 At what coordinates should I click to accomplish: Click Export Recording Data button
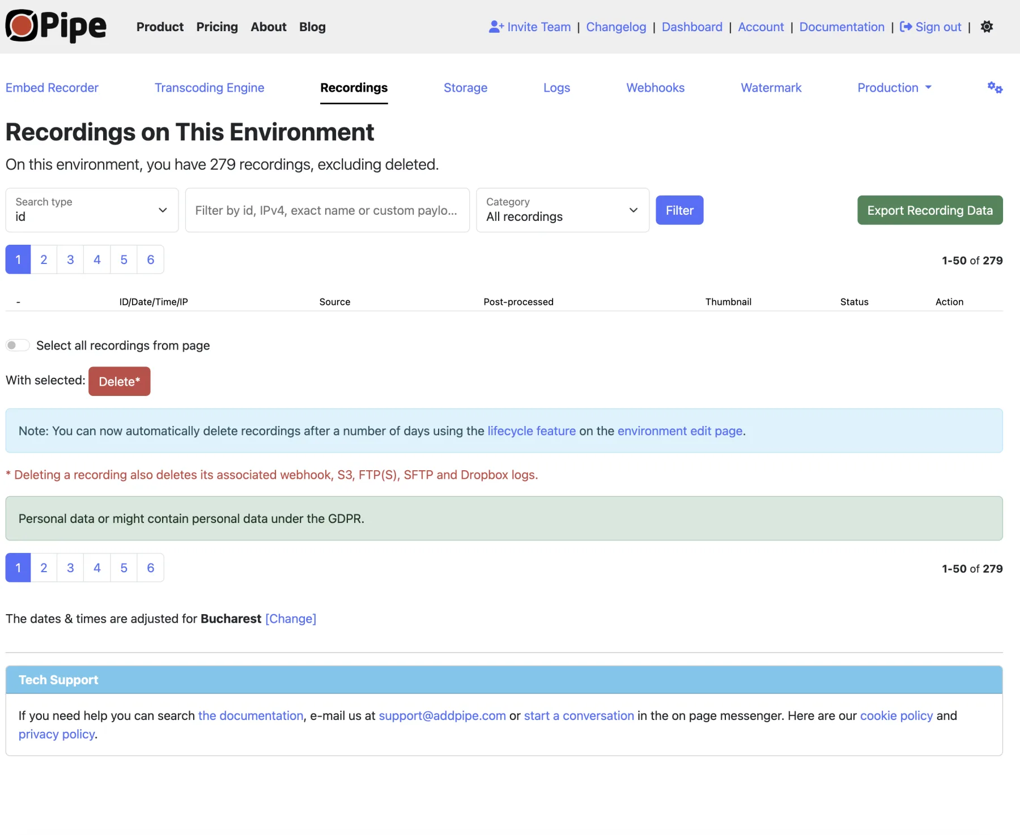click(930, 210)
